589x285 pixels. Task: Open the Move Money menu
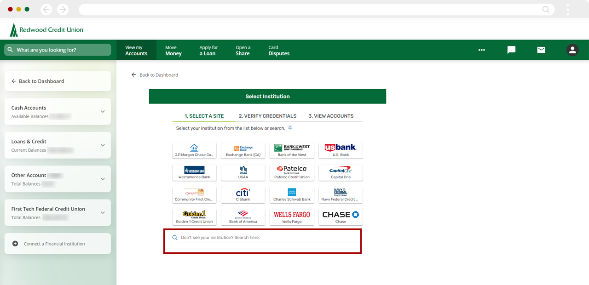[x=173, y=50]
